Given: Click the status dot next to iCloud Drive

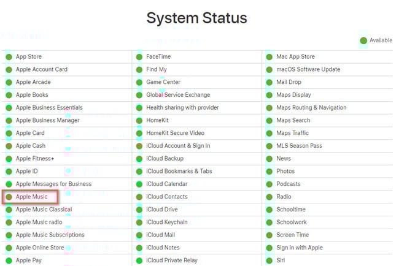Looking at the screenshot, I should 139,210.
